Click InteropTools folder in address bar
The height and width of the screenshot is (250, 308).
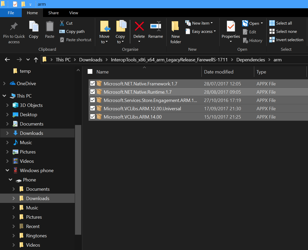(x=169, y=60)
